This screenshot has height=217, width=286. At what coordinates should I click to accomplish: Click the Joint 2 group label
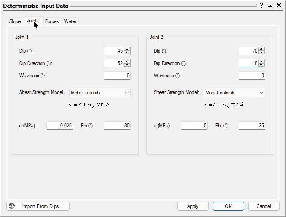(x=156, y=37)
